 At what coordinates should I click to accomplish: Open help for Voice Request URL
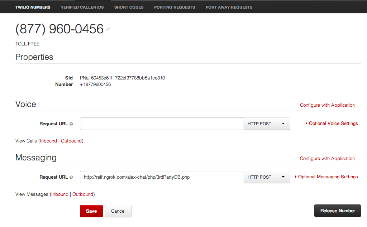pos(71,124)
